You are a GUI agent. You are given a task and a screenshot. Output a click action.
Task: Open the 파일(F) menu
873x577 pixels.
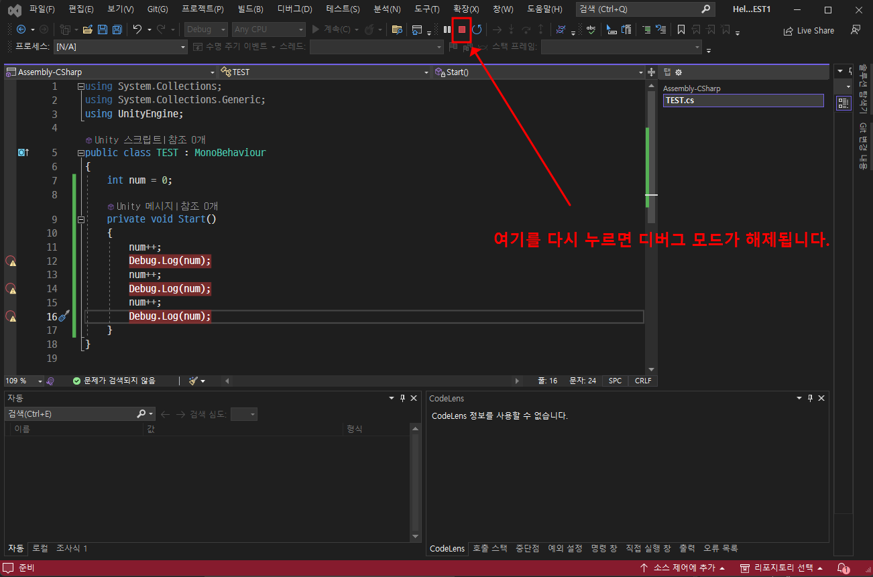tap(42, 9)
